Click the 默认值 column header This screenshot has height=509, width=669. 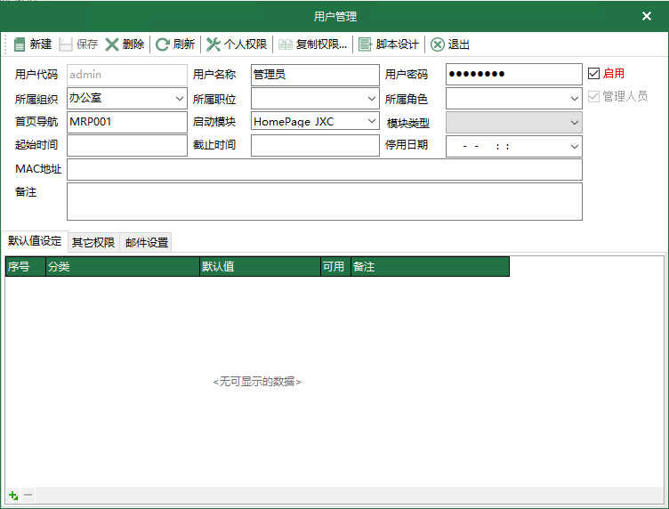pos(259,266)
